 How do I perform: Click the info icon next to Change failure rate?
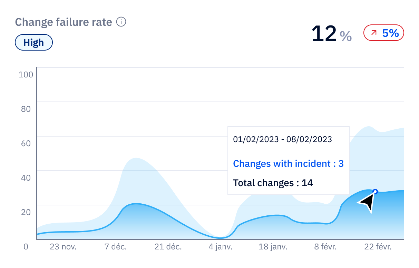120,22
